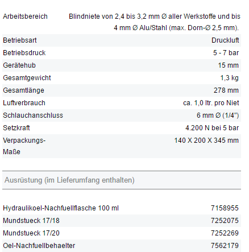The image size is (249, 252).
Task: Select the Gesamtlänge 278 mm value
Action: click(226, 90)
